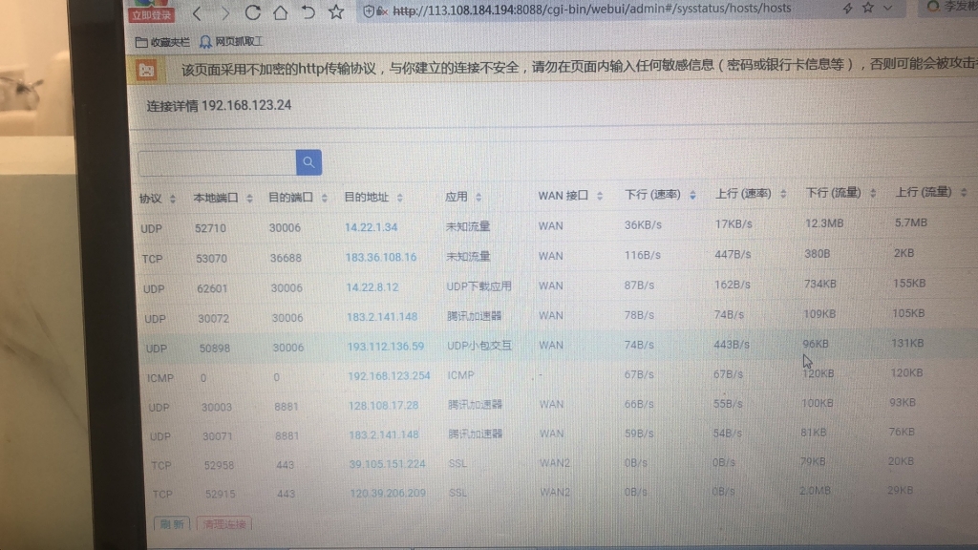Go to the browser home page icon

[280, 13]
